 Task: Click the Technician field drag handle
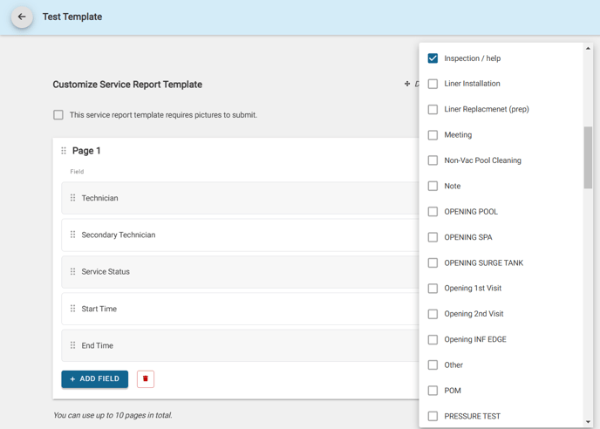(72, 198)
